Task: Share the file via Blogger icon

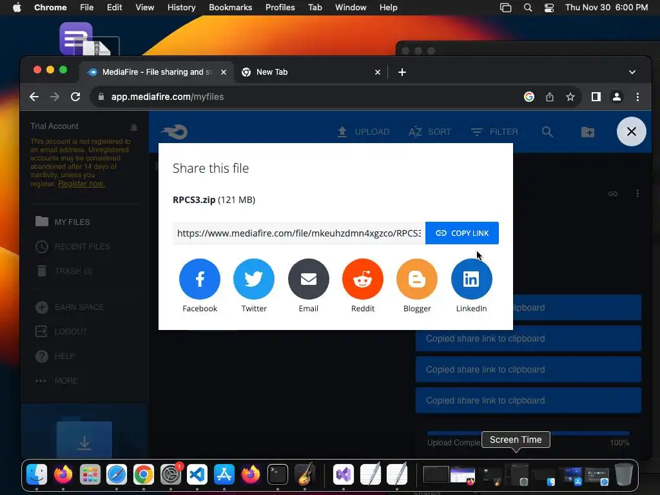Action: pos(417,279)
